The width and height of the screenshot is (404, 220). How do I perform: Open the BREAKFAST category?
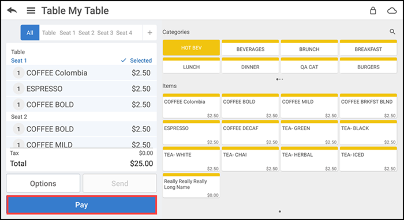(x=368, y=48)
